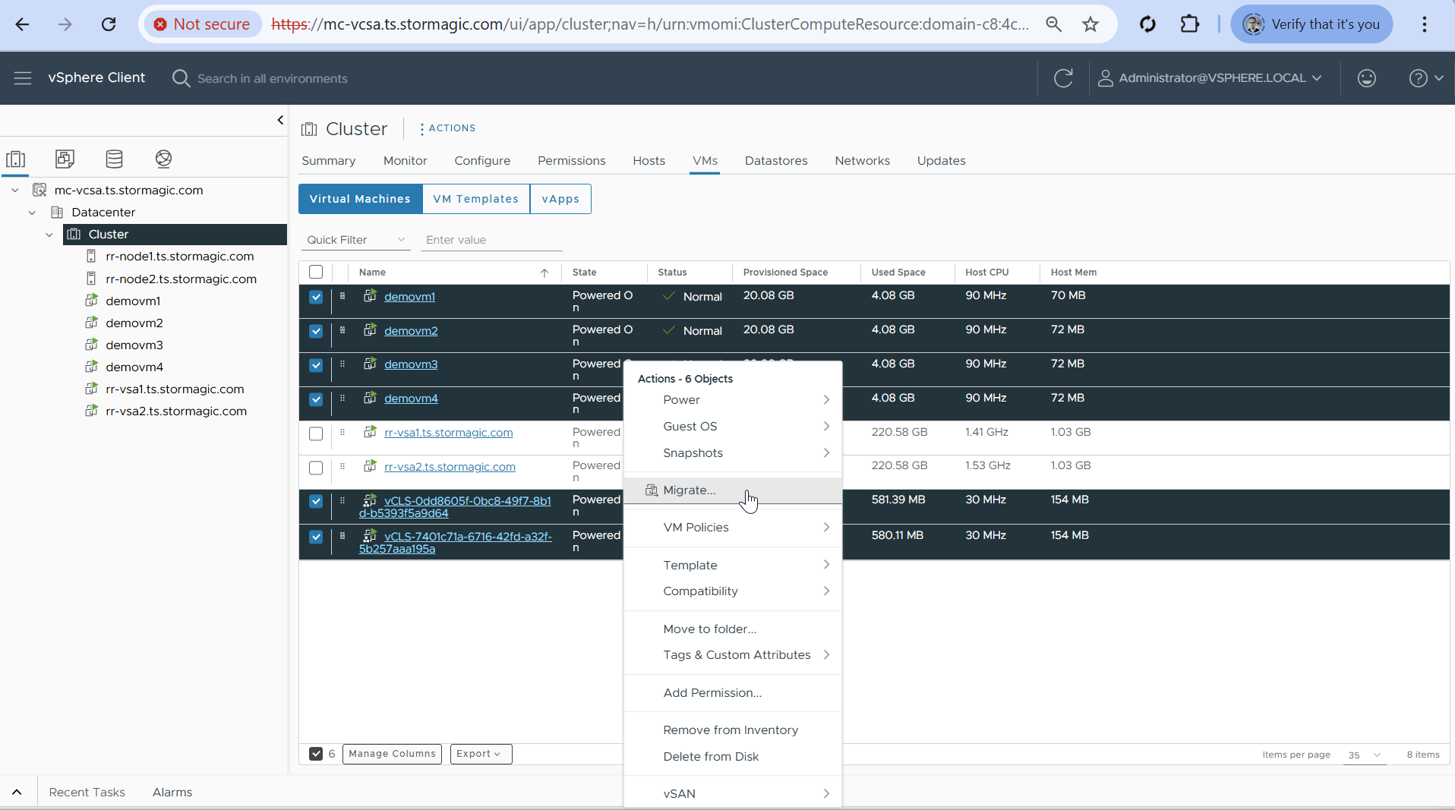Open the Alarms panel
Image resolution: width=1455 pixels, height=810 pixels.
(x=172, y=793)
